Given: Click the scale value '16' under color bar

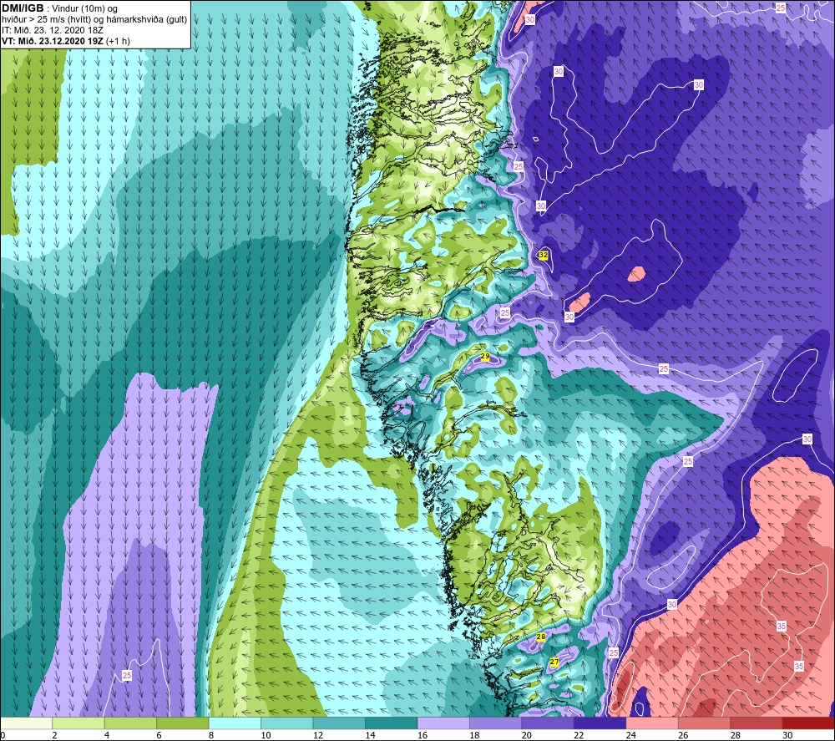Looking at the screenshot, I should (423, 735).
